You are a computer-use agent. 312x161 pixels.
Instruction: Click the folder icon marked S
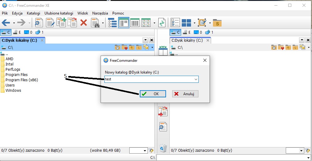point(217,23)
